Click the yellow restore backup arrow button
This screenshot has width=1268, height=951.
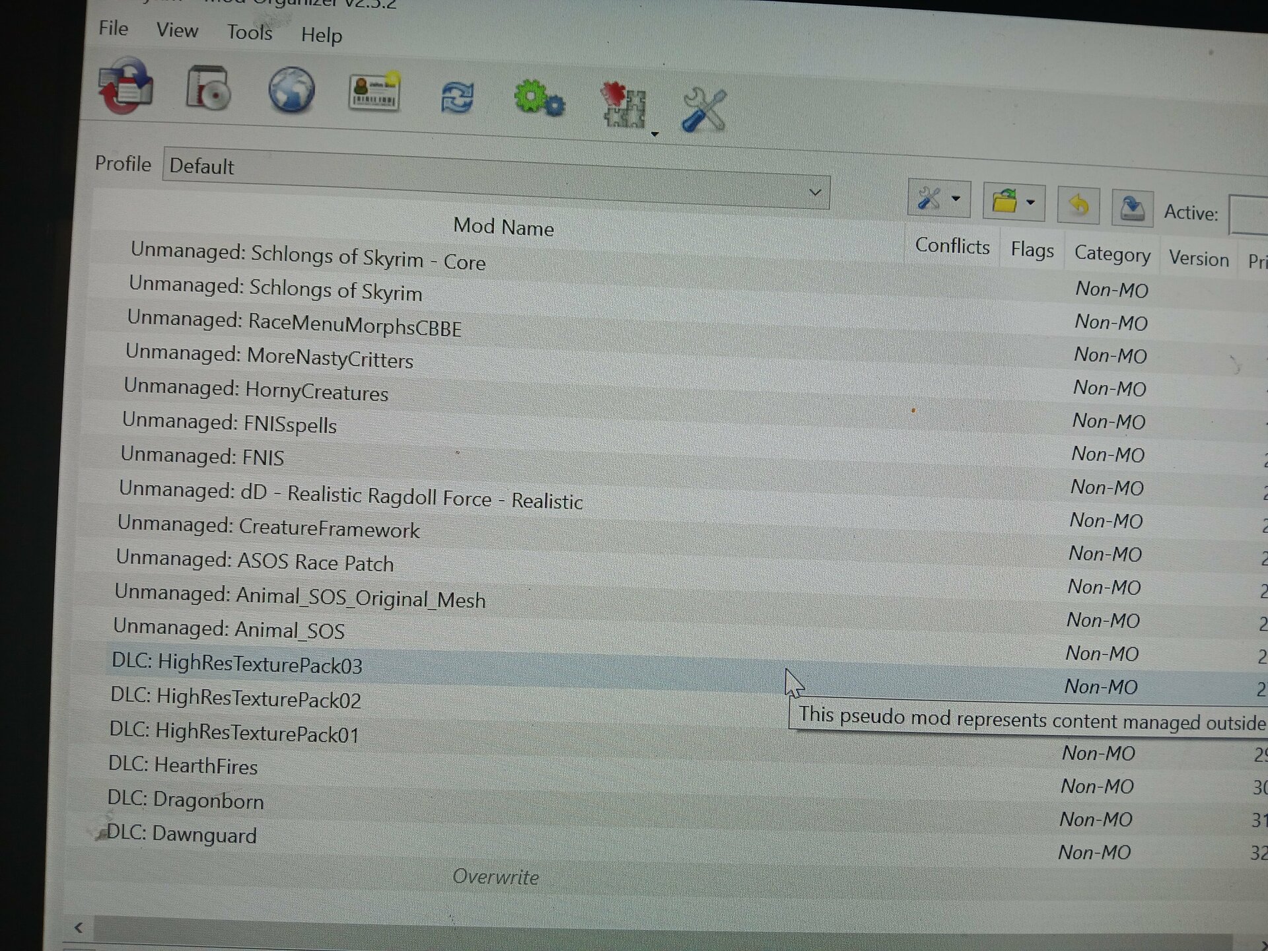tap(1078, 205)
